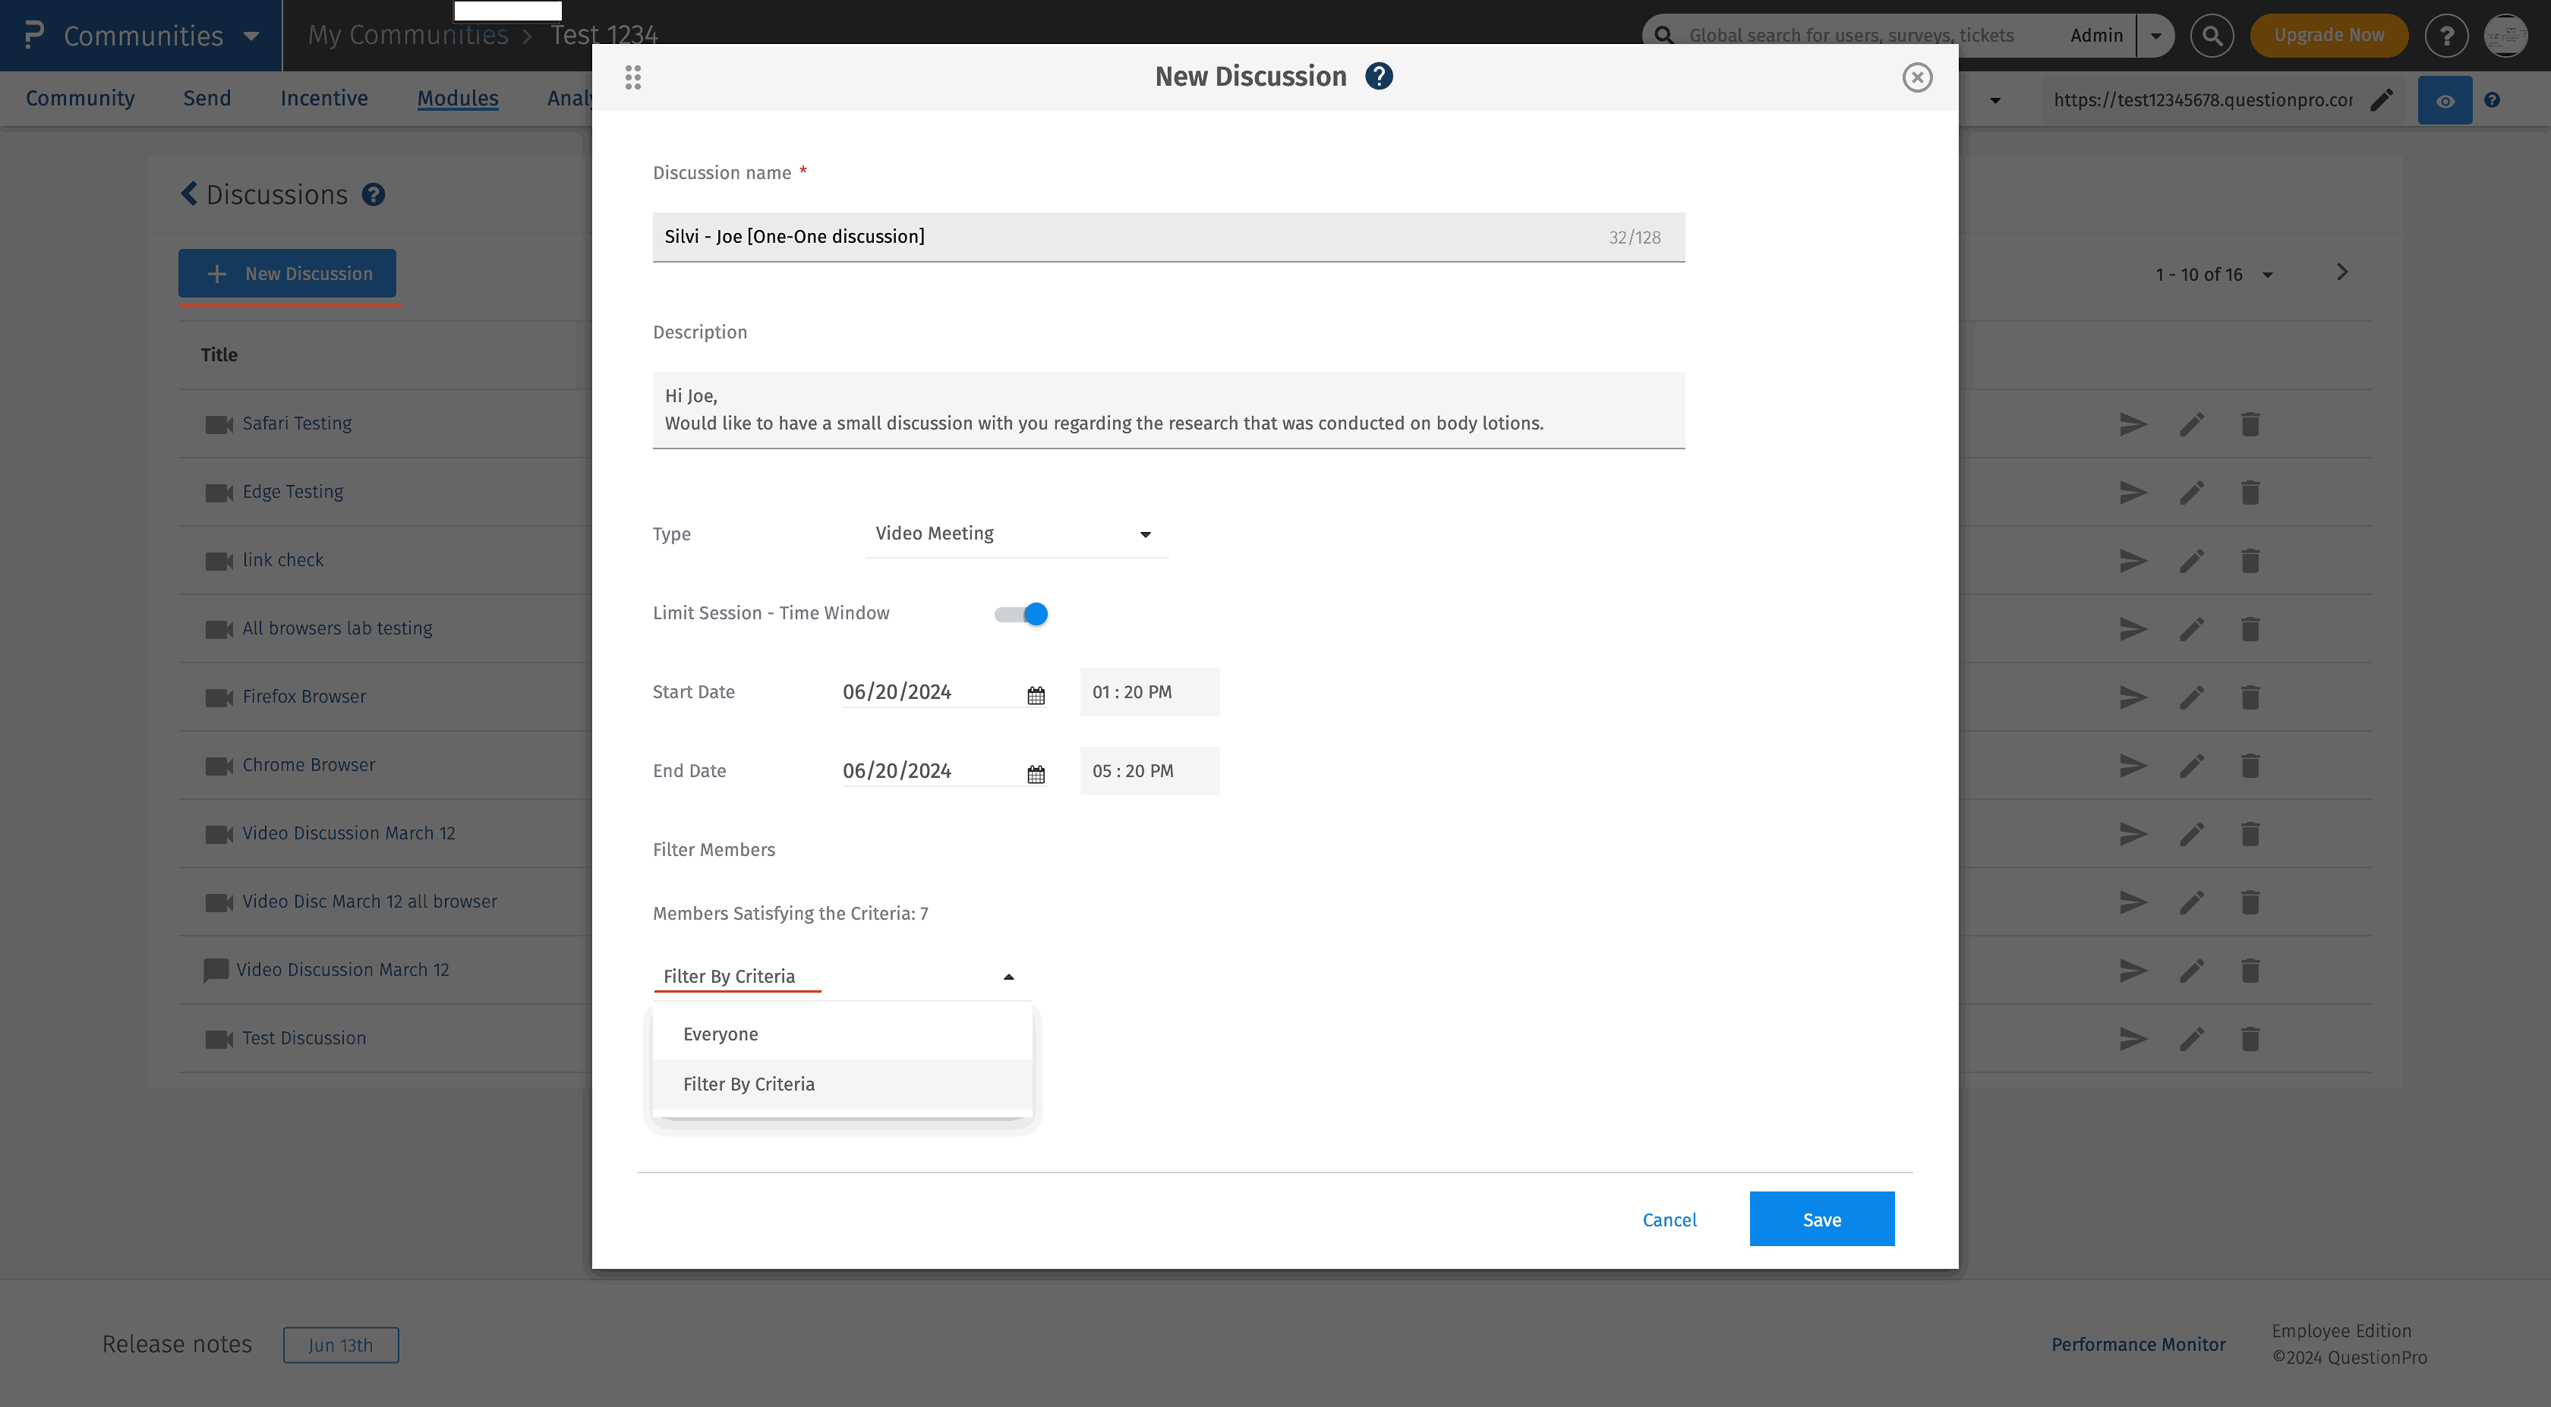Collapse the Filter By Criteria dropdown
Screen dimensions: 2551x1407
1008,976
